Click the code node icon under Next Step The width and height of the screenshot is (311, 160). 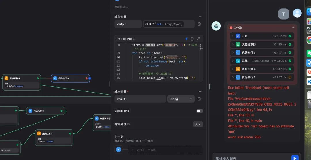[119, 150]
